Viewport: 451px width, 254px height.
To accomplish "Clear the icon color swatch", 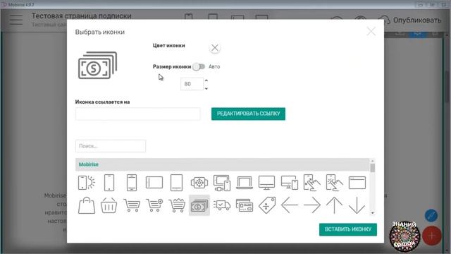I will [x=214, y=48].
